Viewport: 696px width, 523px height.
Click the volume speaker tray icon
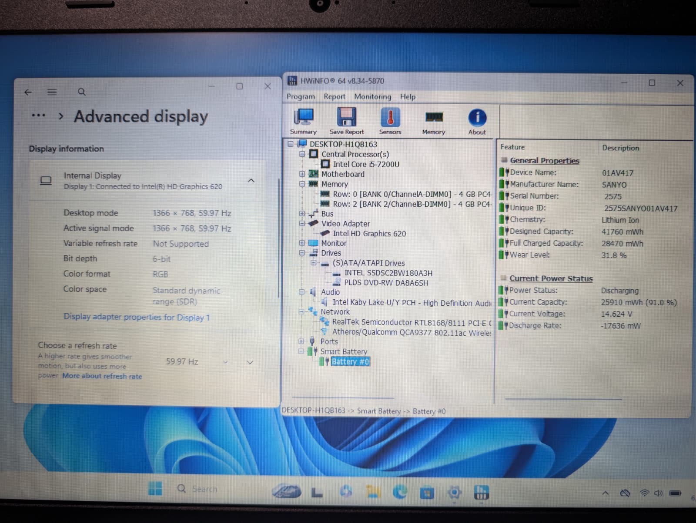pos(658,493)
